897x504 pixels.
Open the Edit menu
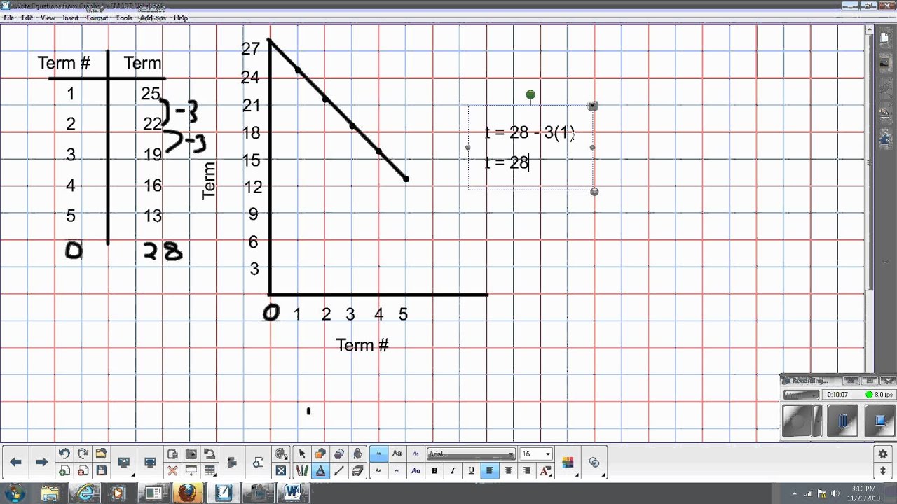point(27,17)
